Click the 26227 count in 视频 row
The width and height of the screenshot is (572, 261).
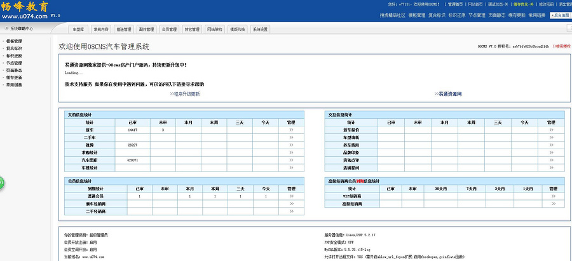click(132, 145)
